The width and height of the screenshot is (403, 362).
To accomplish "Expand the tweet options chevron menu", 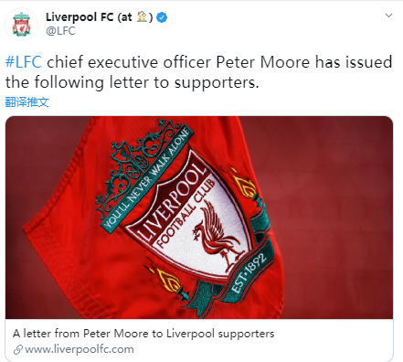I will click(x=388, y=16).
